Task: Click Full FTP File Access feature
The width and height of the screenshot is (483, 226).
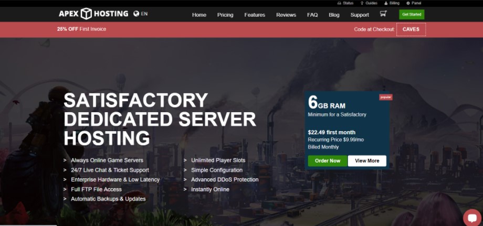Action: (x=96, y=189)
